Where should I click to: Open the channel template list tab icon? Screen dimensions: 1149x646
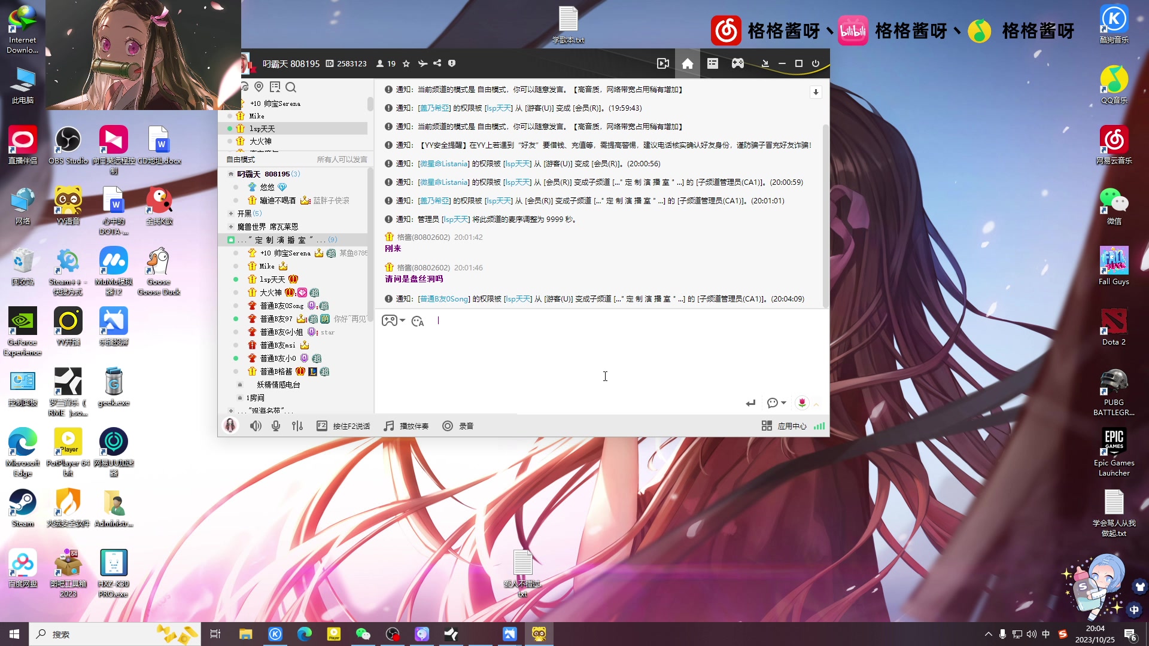pyautogui.click(x=713, y=63)
